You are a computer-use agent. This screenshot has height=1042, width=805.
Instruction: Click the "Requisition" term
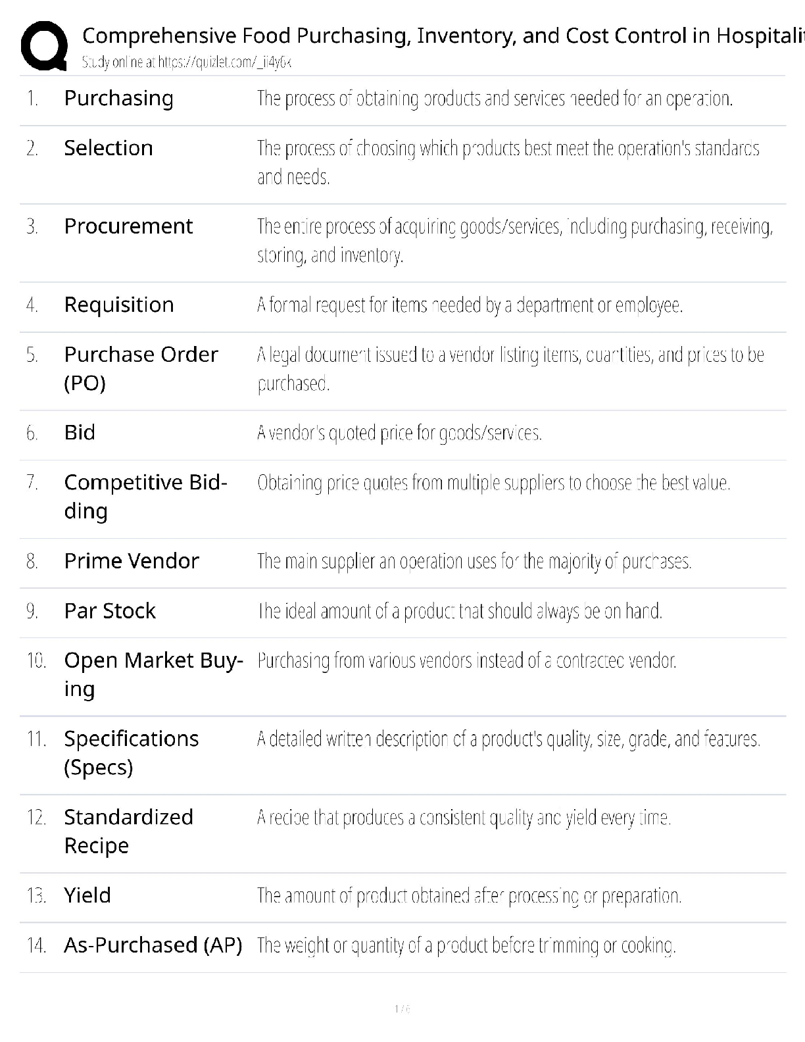coord(119,305)
